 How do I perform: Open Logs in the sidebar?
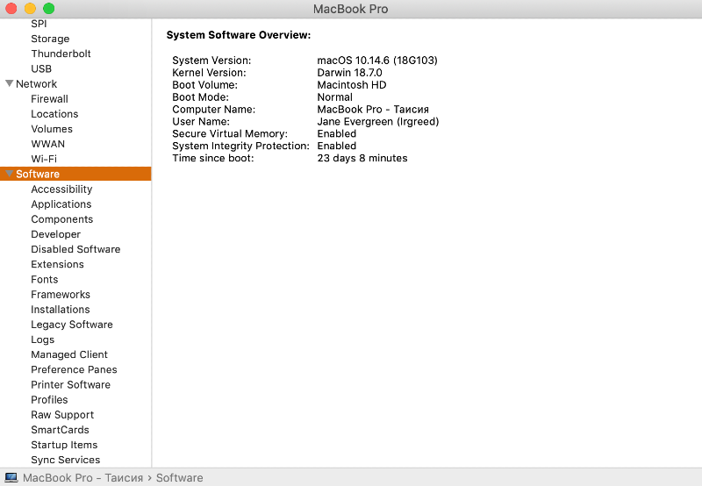tap(42, 339)
